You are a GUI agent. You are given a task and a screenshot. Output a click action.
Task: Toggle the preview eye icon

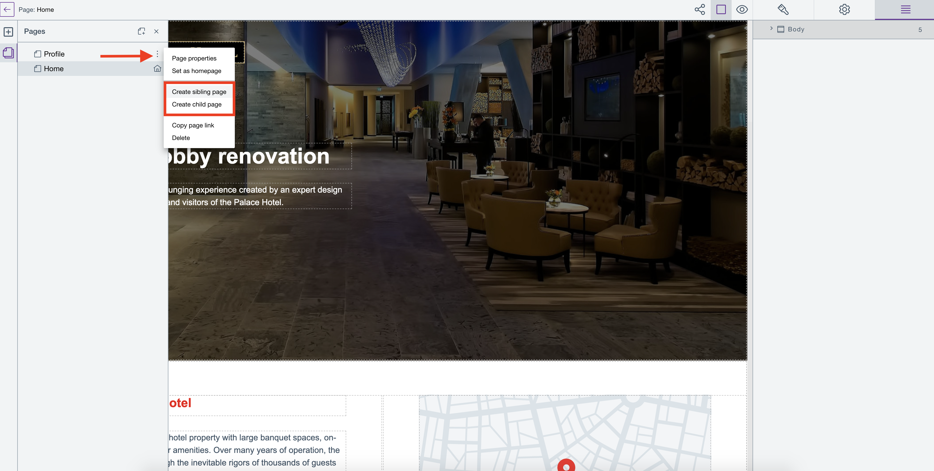(742, 9)
